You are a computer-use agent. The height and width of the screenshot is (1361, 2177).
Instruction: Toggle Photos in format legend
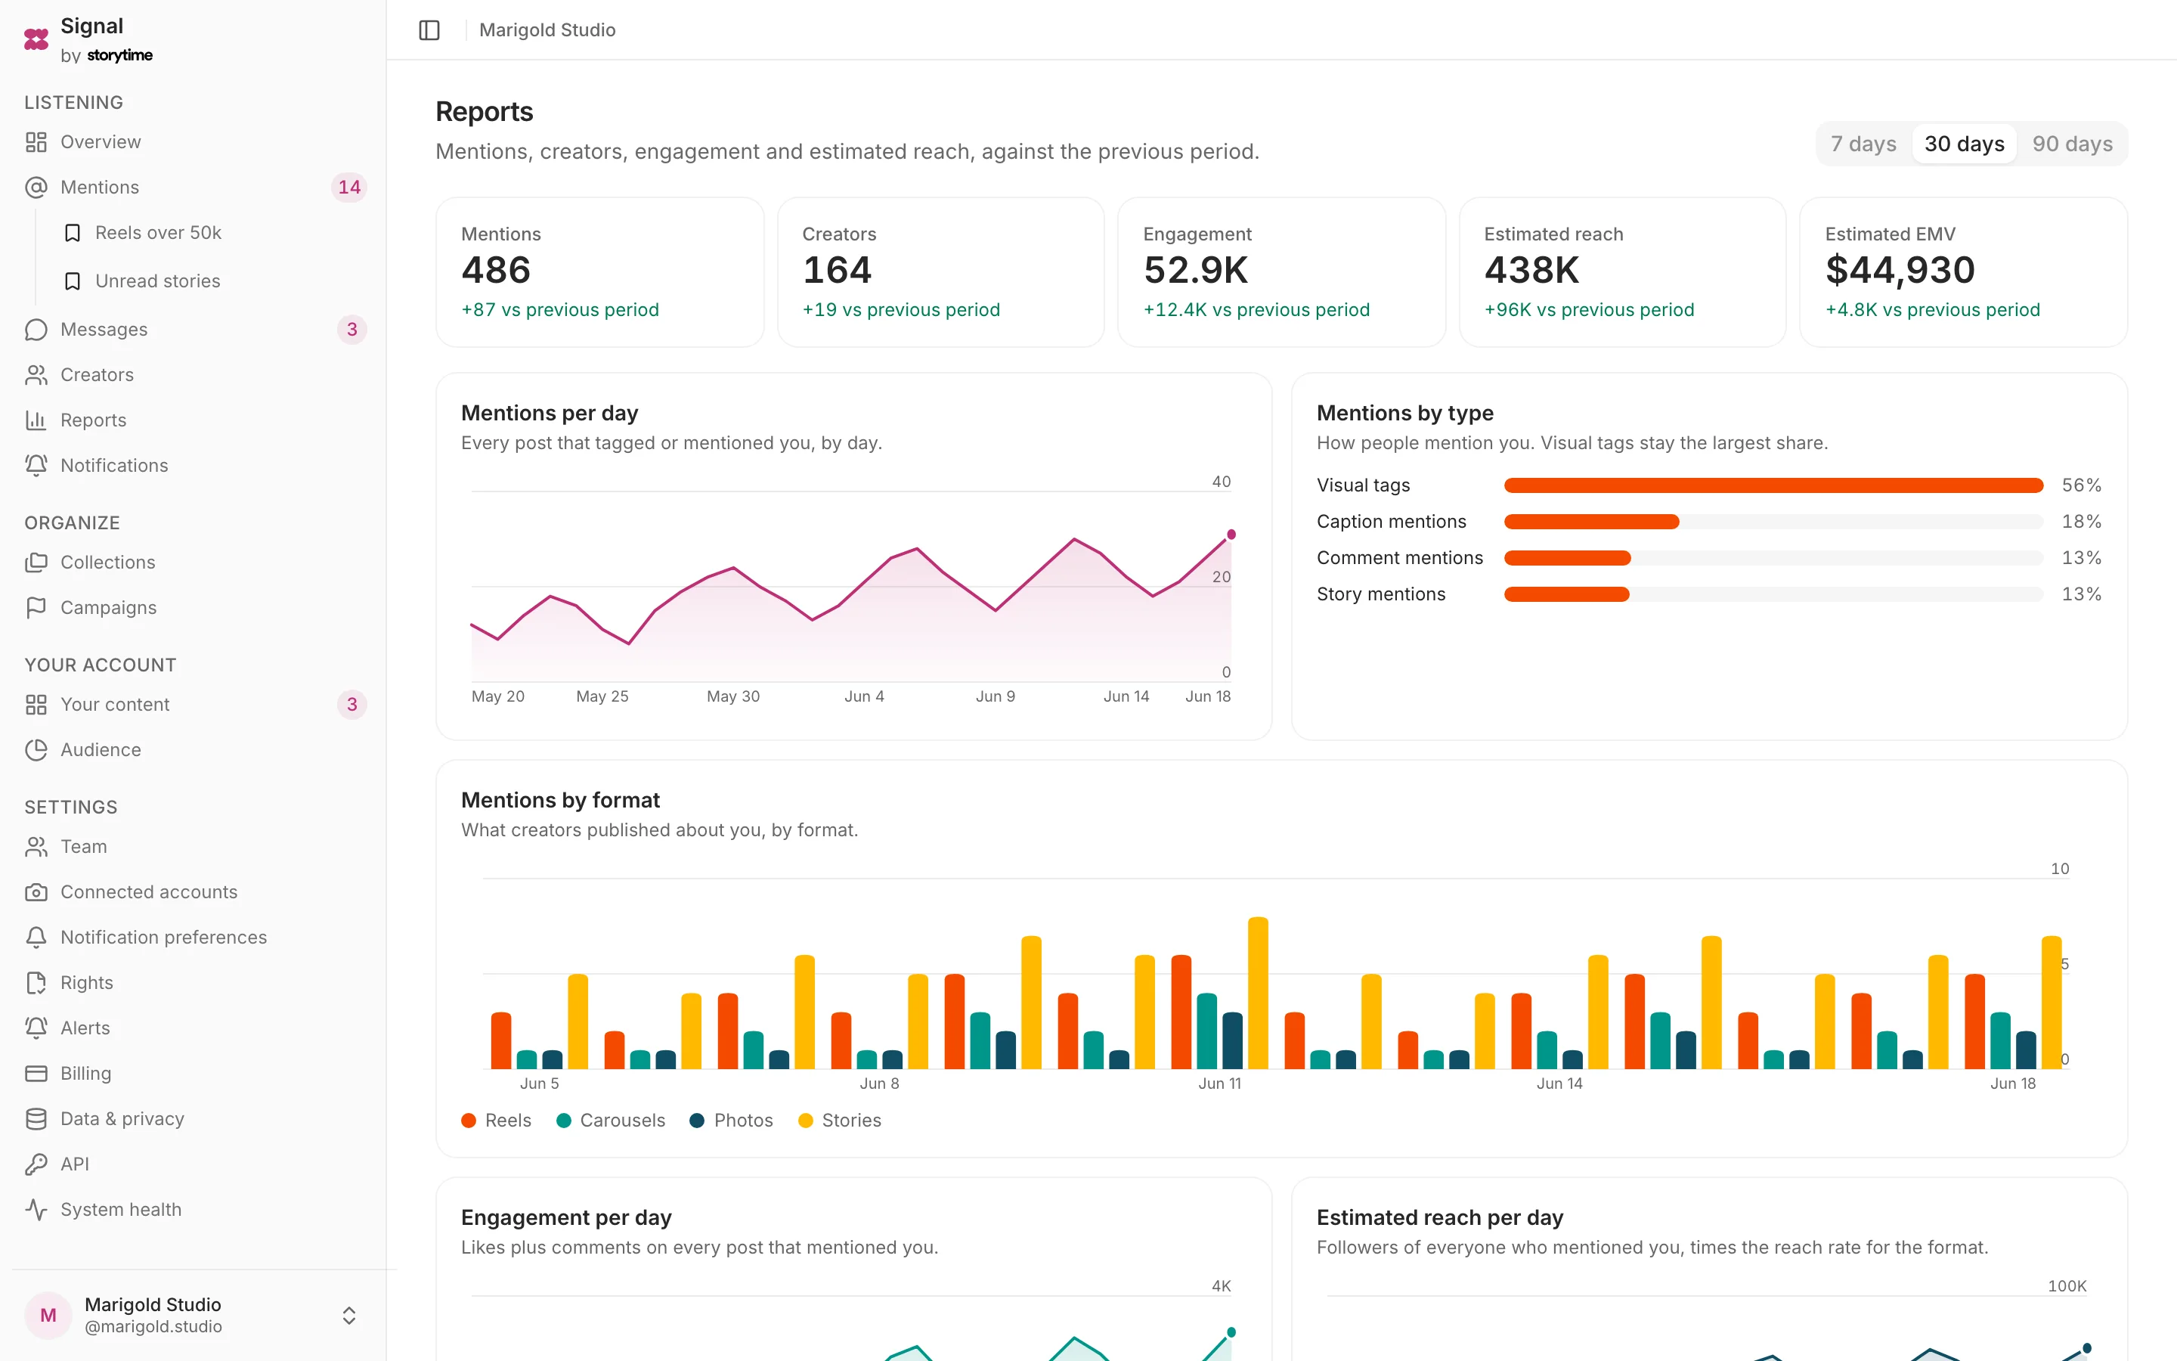click(x=732, y=1121)
